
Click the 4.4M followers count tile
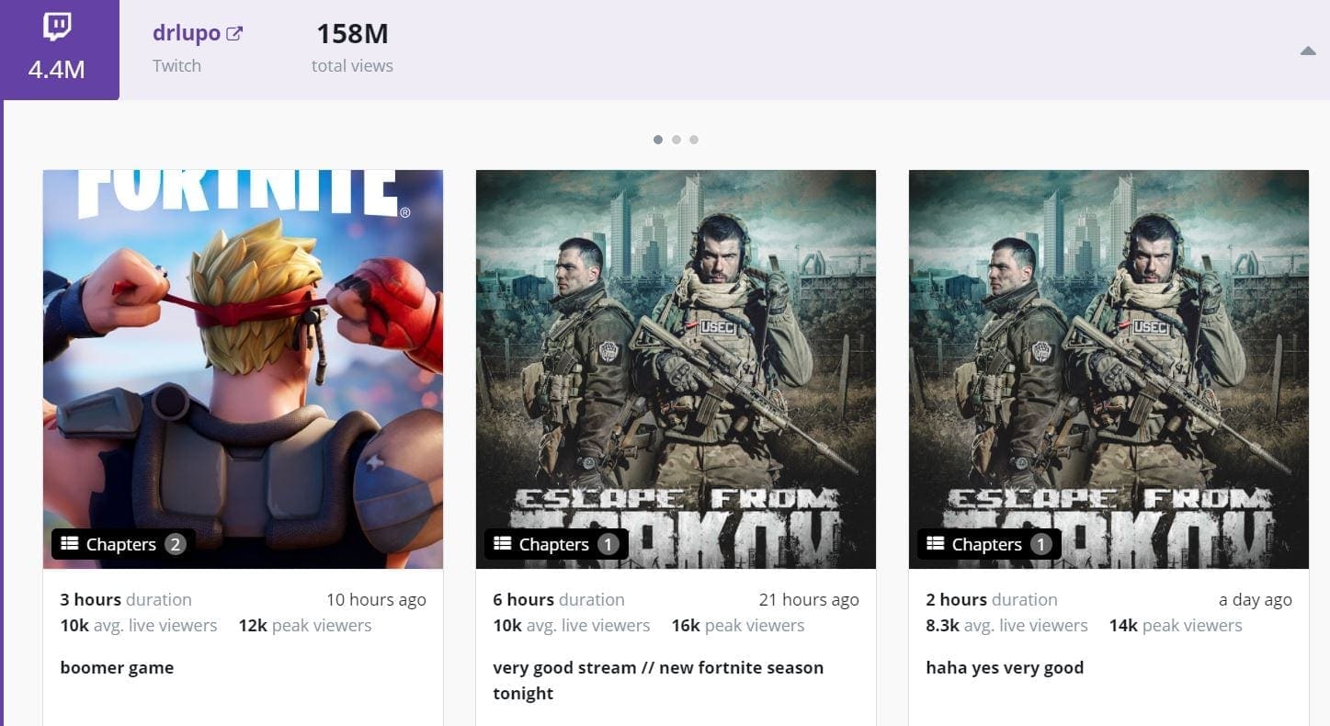tap(57, 70)
